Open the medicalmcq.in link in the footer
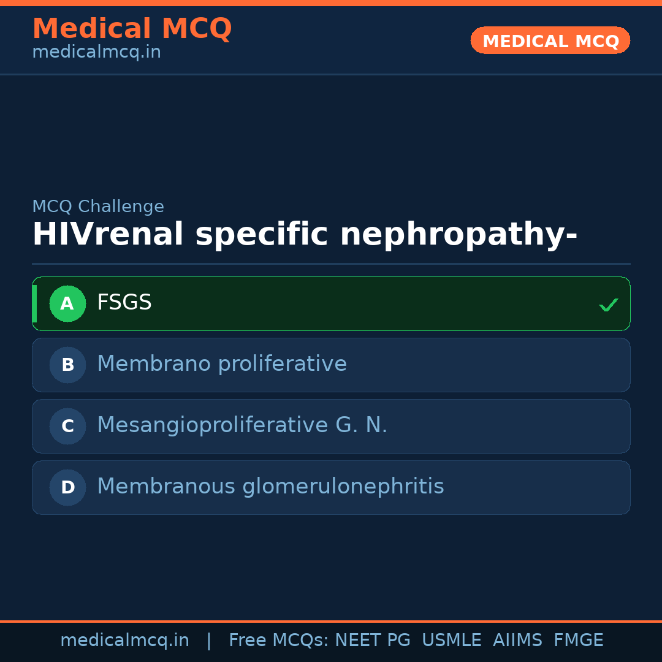The image size is (662, 662). tap(124, 641)
